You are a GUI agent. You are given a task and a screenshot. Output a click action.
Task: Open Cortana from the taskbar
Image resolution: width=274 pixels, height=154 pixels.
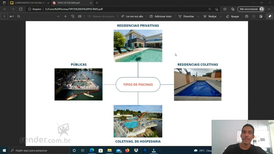[x=74, y=150]
